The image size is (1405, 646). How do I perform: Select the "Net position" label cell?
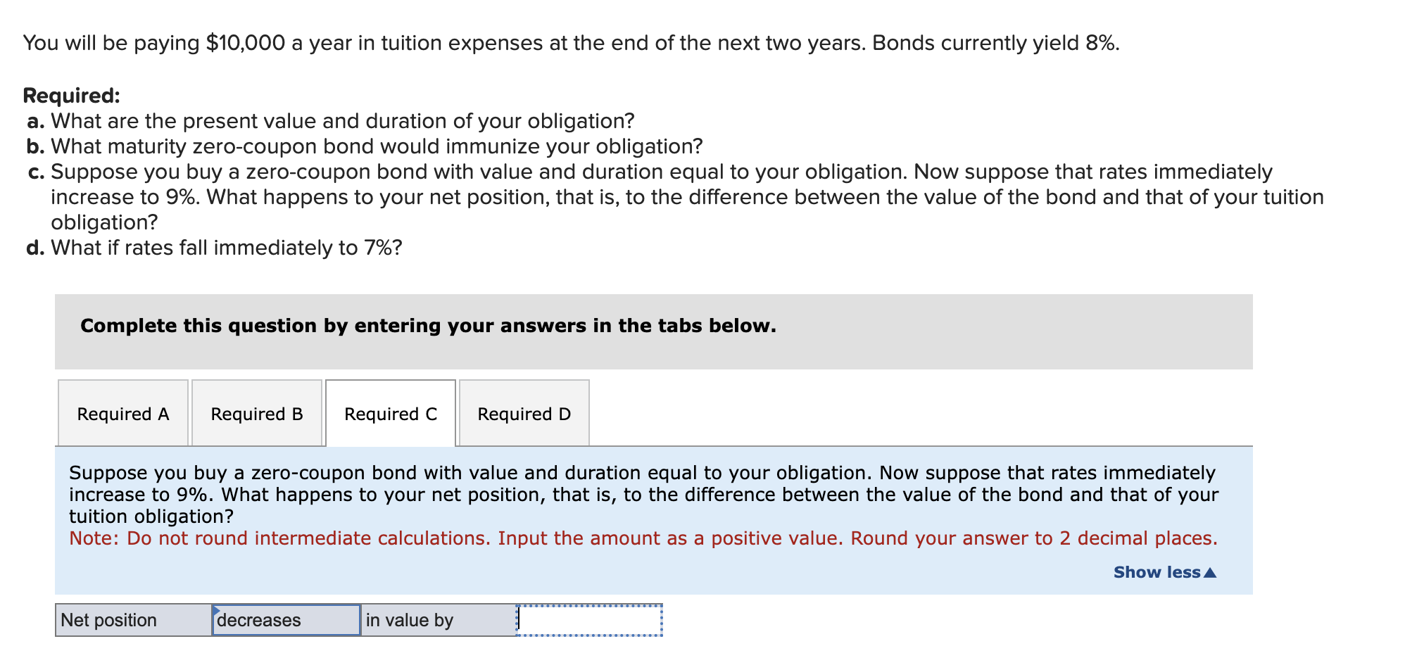point(132,620)
